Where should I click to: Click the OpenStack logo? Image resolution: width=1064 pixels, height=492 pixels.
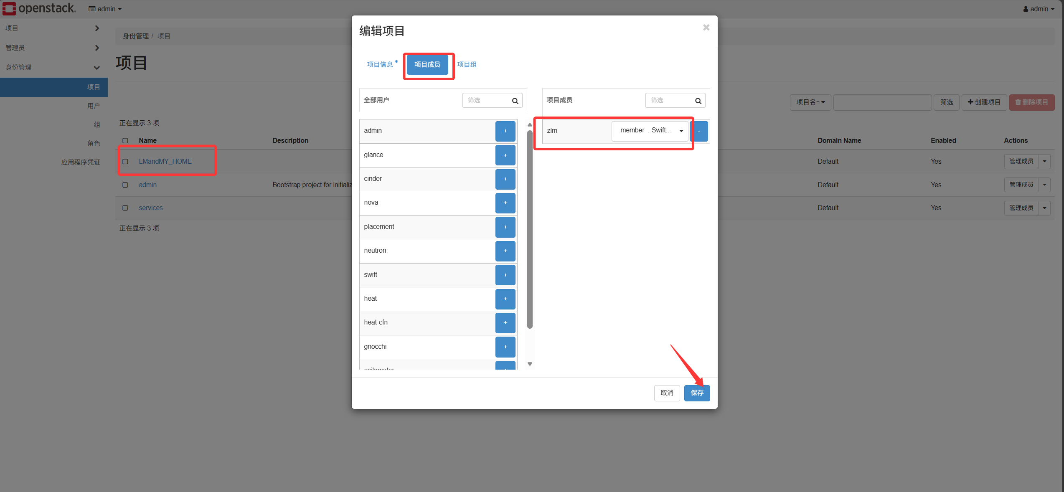point(39,8)
